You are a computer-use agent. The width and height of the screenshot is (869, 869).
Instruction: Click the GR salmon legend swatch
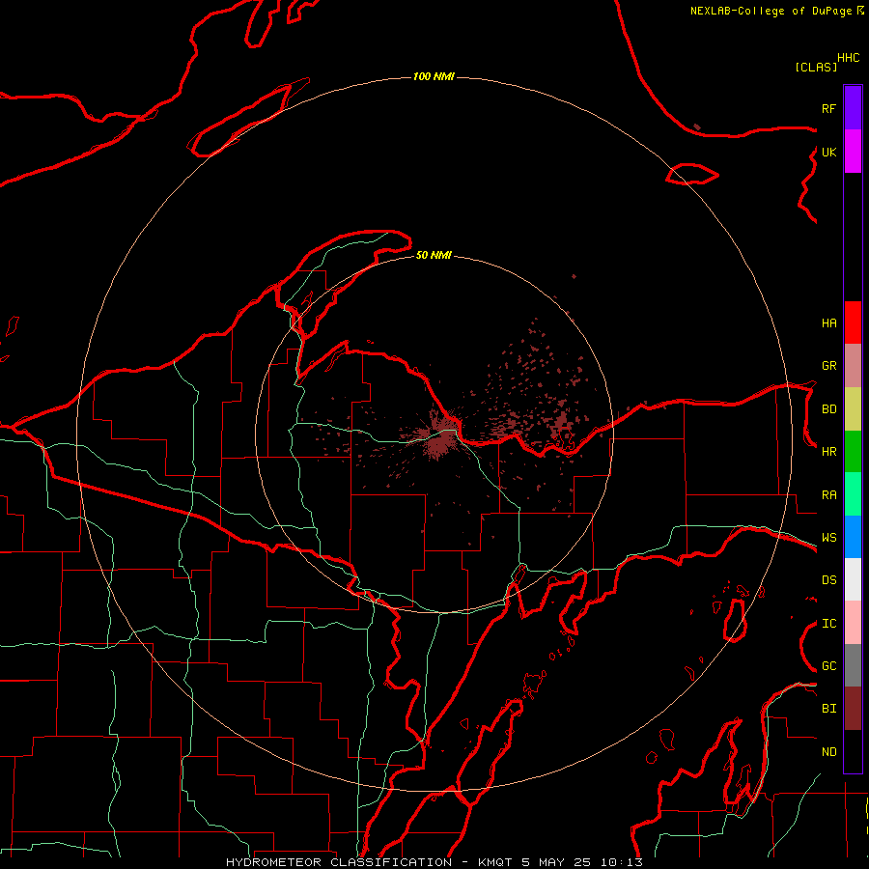point(853,366)
